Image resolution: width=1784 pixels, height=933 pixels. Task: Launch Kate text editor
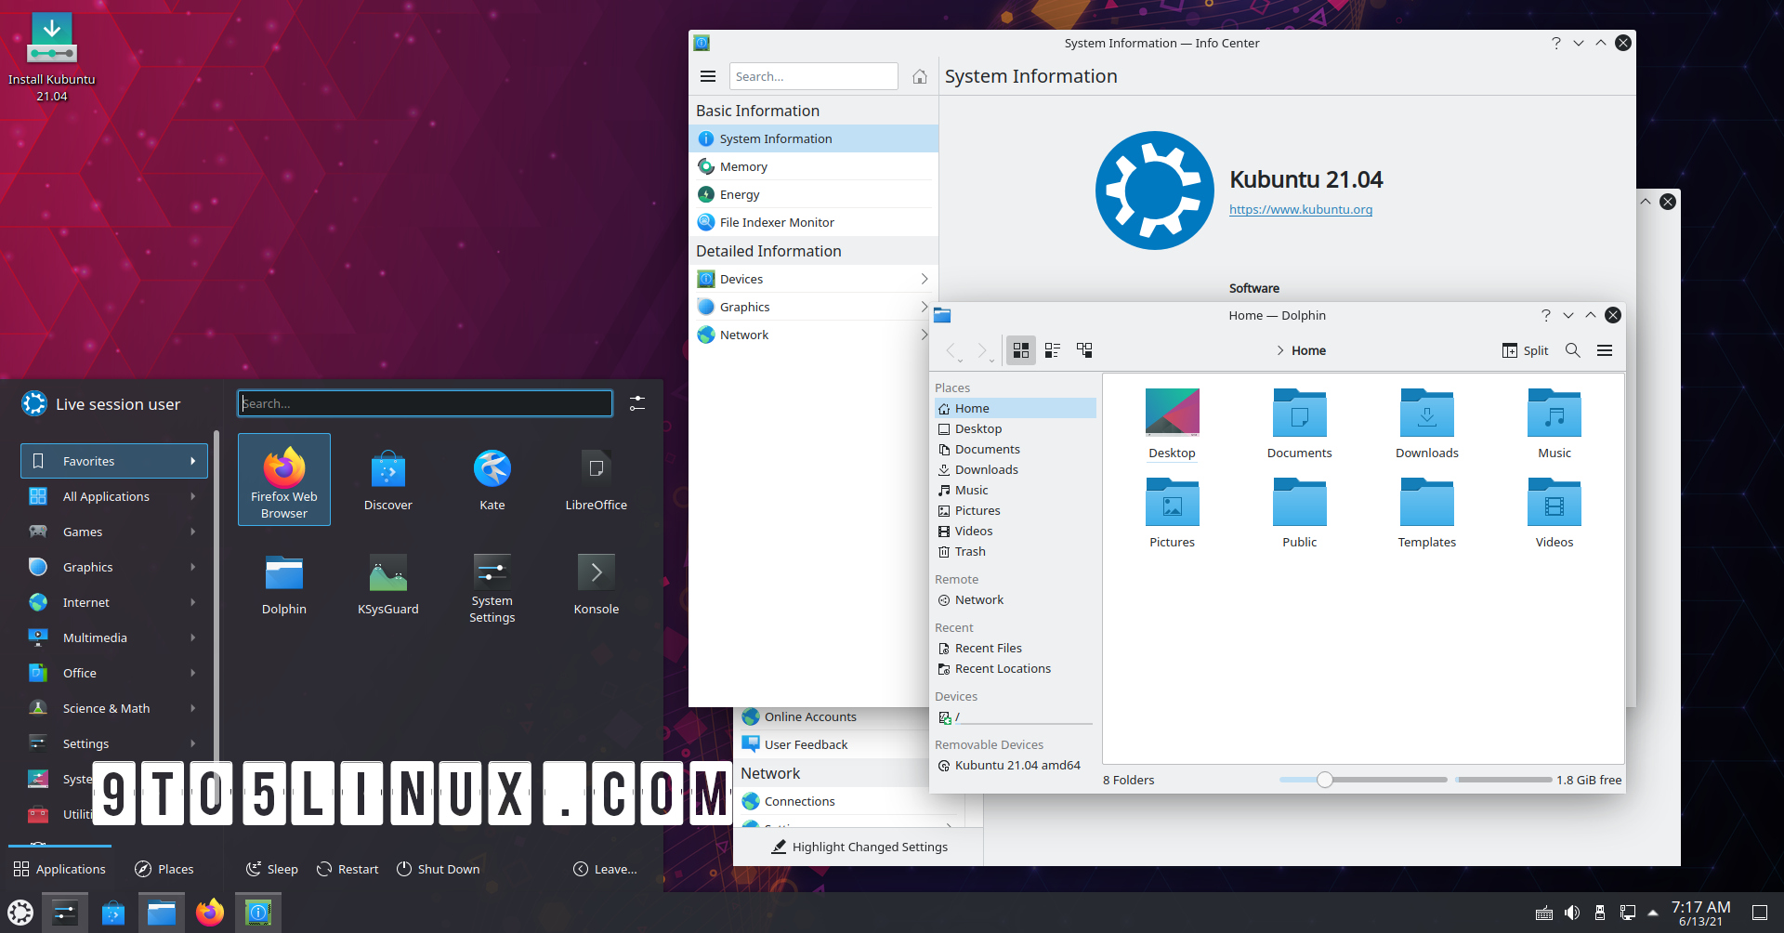pyautogui.click(x=492, y=479)
